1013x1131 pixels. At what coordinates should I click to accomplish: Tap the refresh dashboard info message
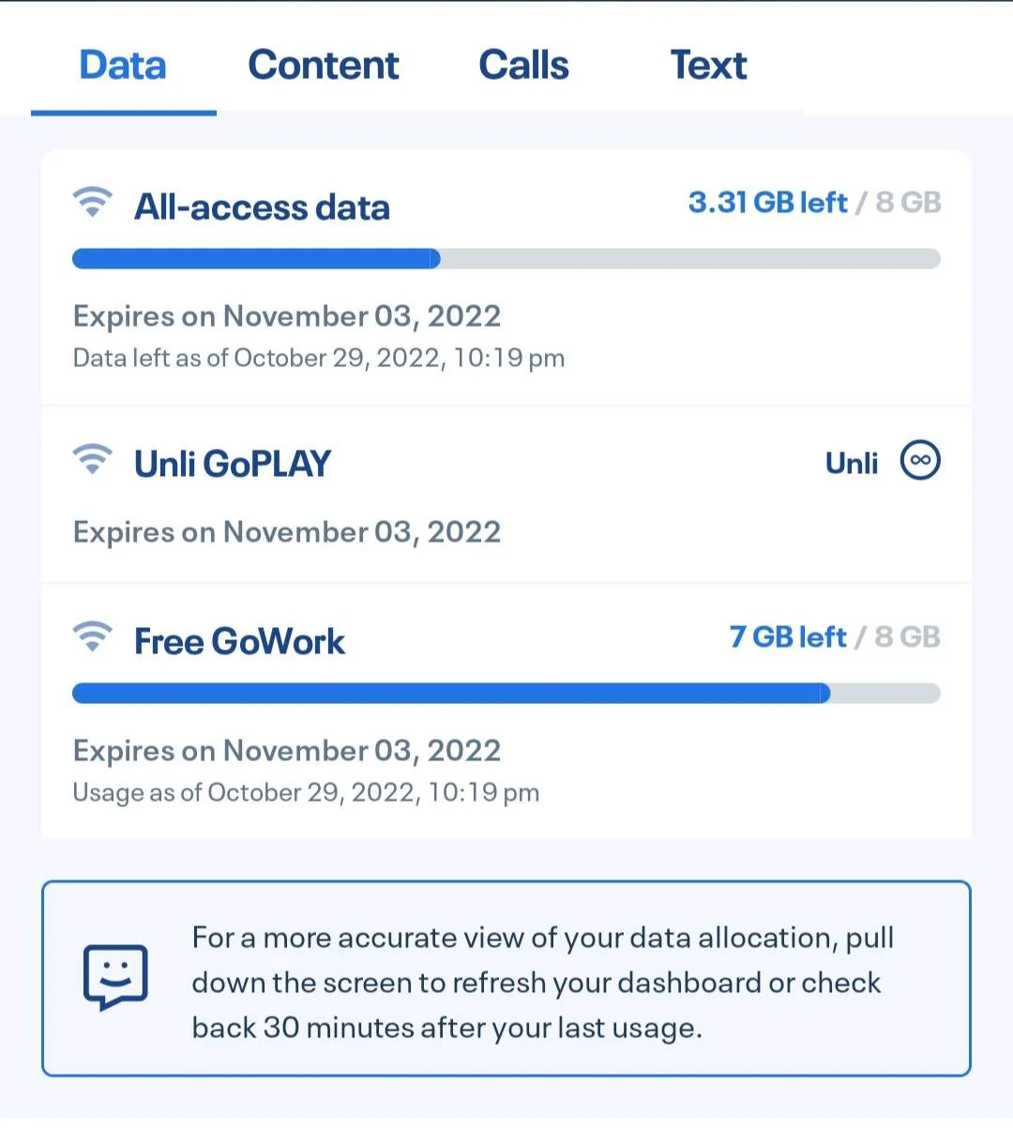[506, 978]
